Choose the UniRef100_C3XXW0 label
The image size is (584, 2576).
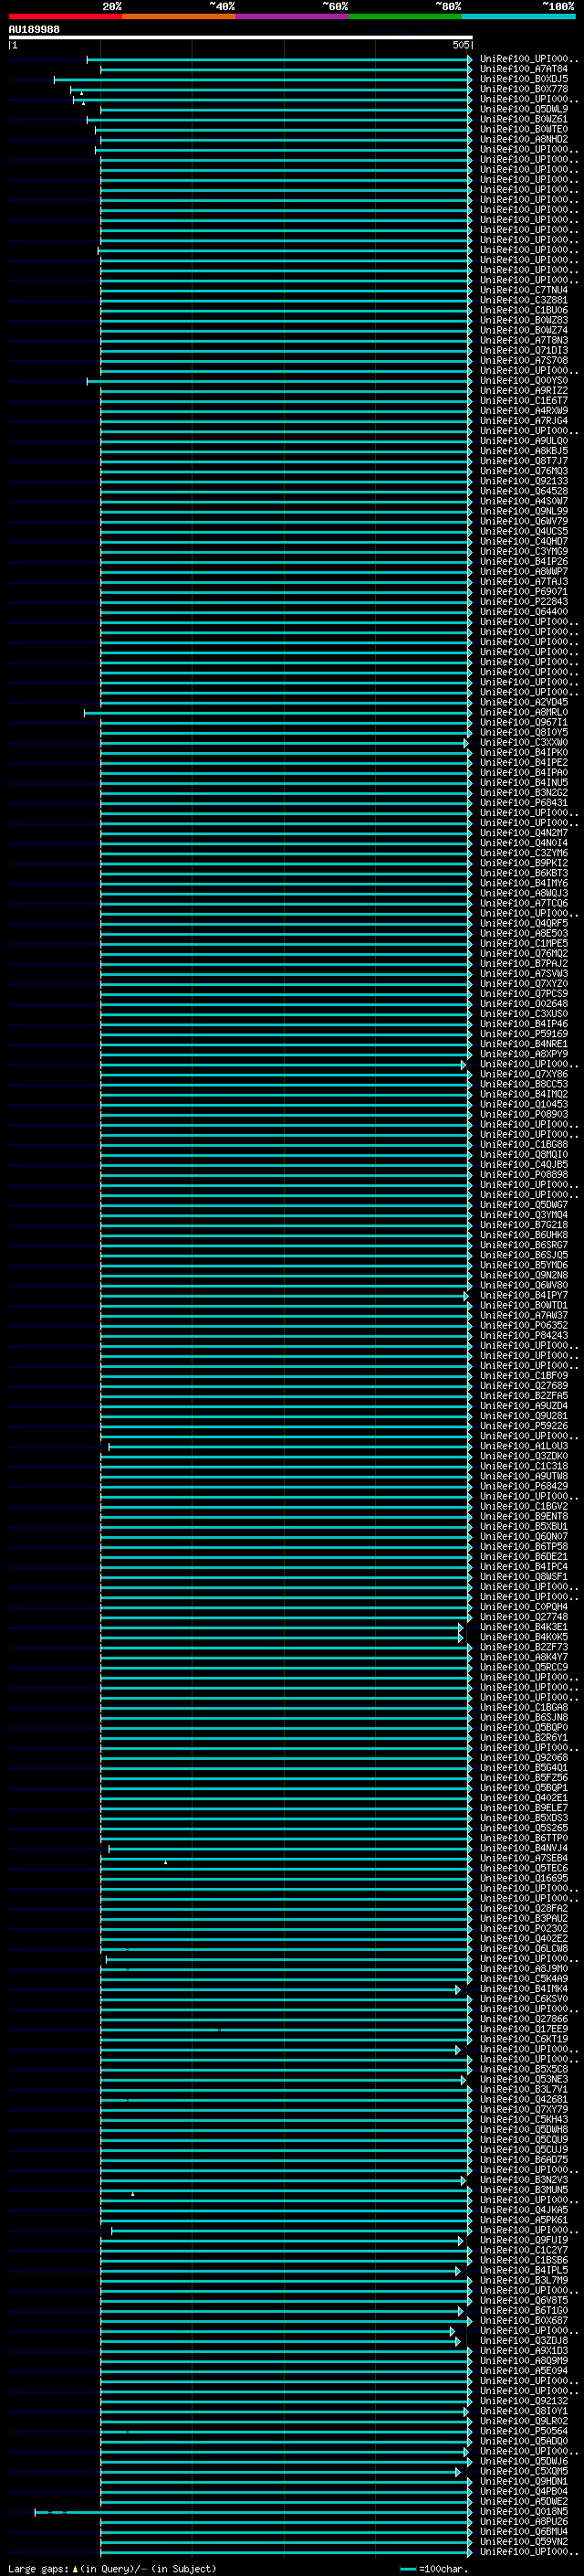tap(524, 743)
